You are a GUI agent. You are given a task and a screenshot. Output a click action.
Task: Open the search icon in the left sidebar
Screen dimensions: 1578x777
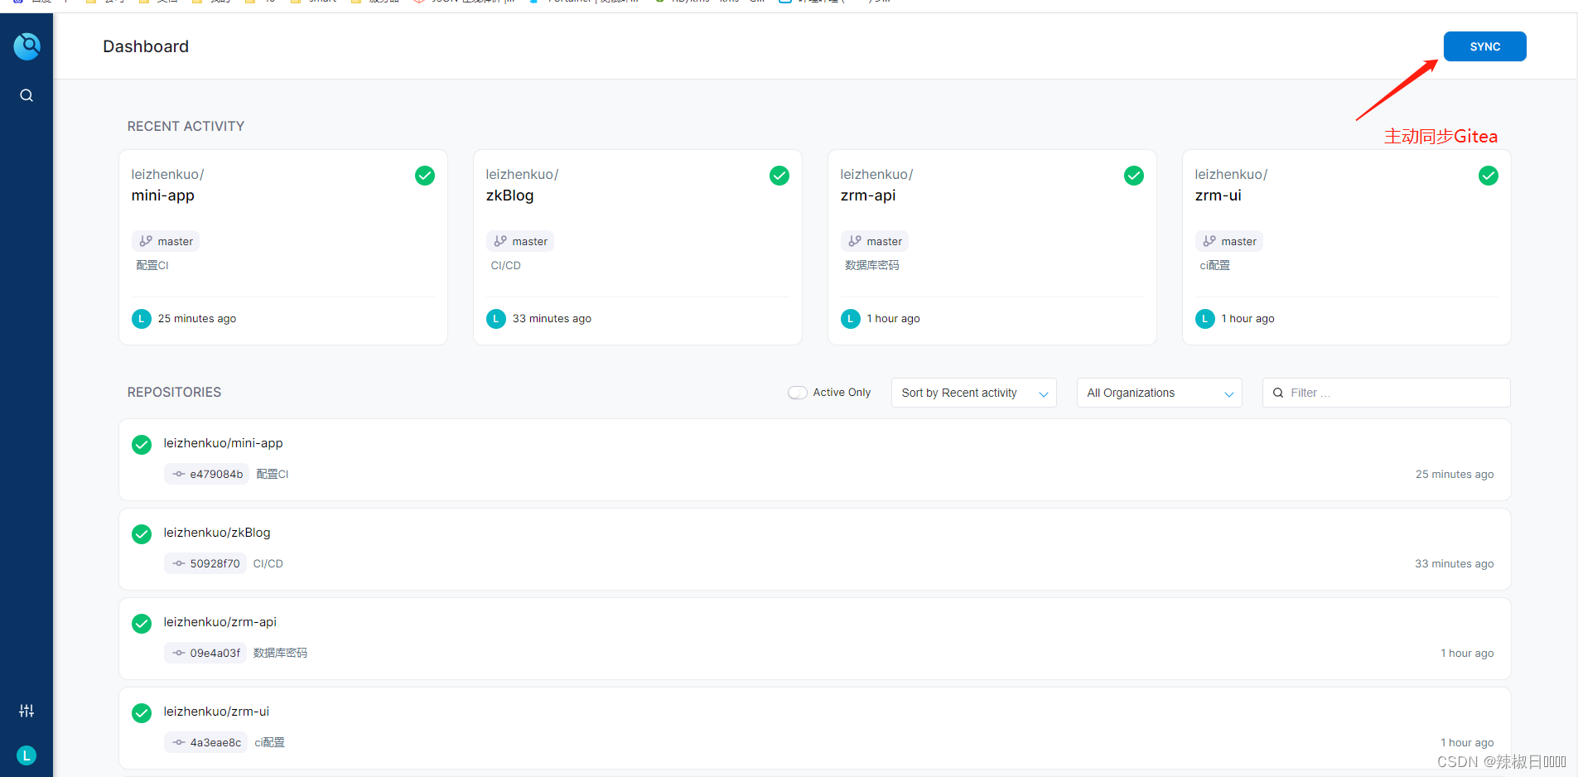pyautogui.click(x=26, y=94)
